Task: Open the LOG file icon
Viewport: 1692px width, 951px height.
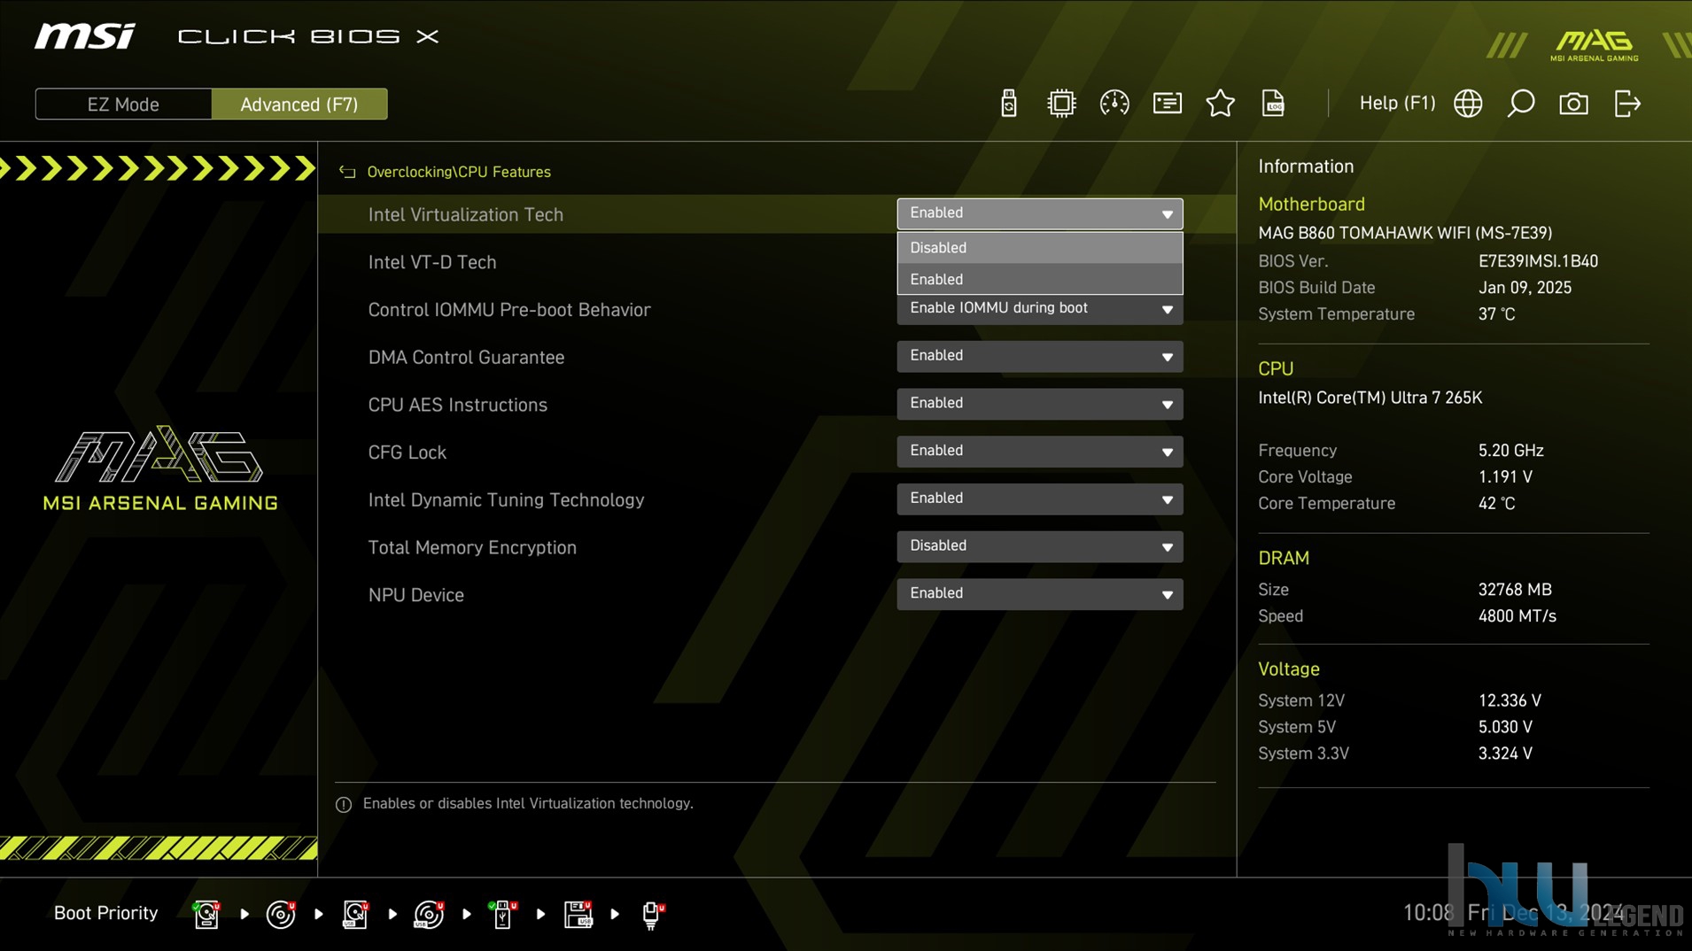Action: 1273,104
